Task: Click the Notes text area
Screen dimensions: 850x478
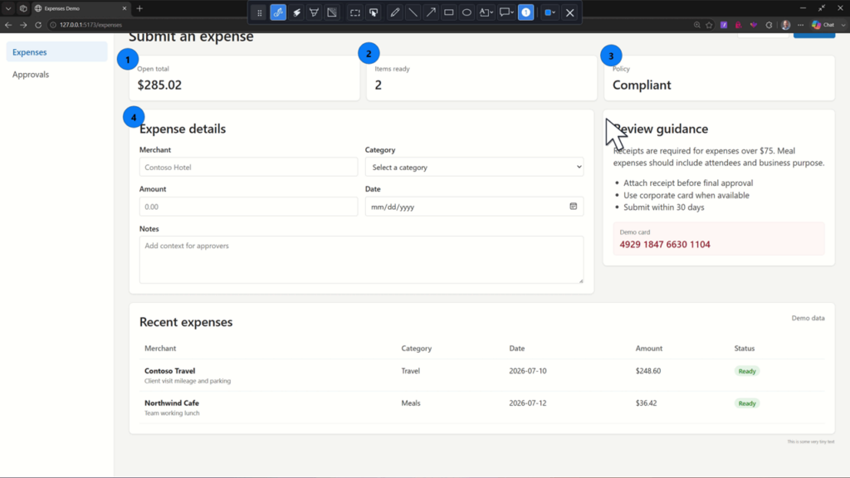Action: (x=362, y=260)
